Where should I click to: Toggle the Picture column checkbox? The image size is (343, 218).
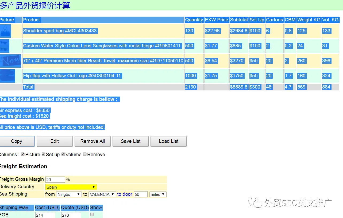(x=23, y=154)
